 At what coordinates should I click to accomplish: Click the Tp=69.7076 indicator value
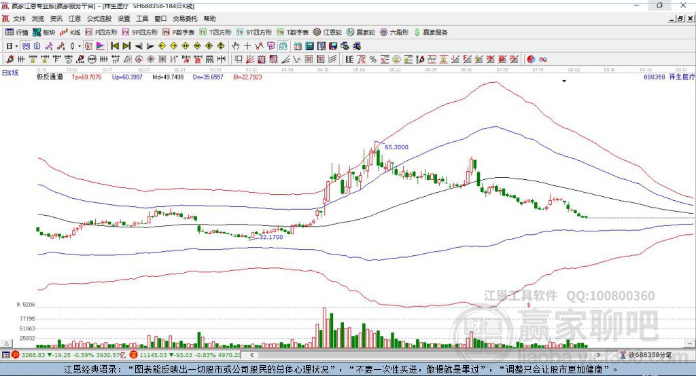(86, 77)
